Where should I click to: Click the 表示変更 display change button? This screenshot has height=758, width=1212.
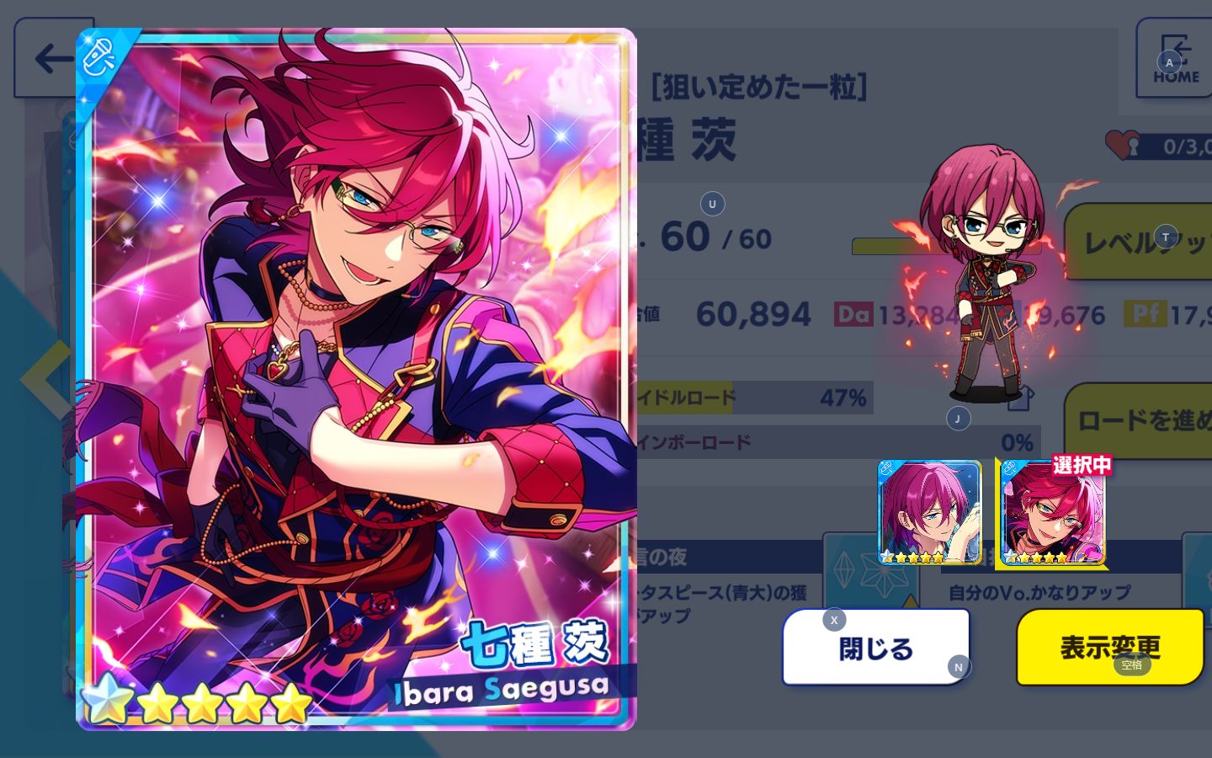(x=1109, y=647)
